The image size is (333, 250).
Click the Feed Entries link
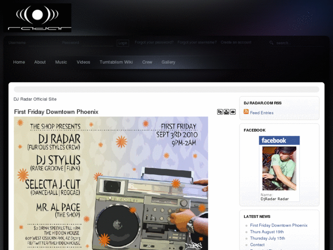tap(262, 113)
